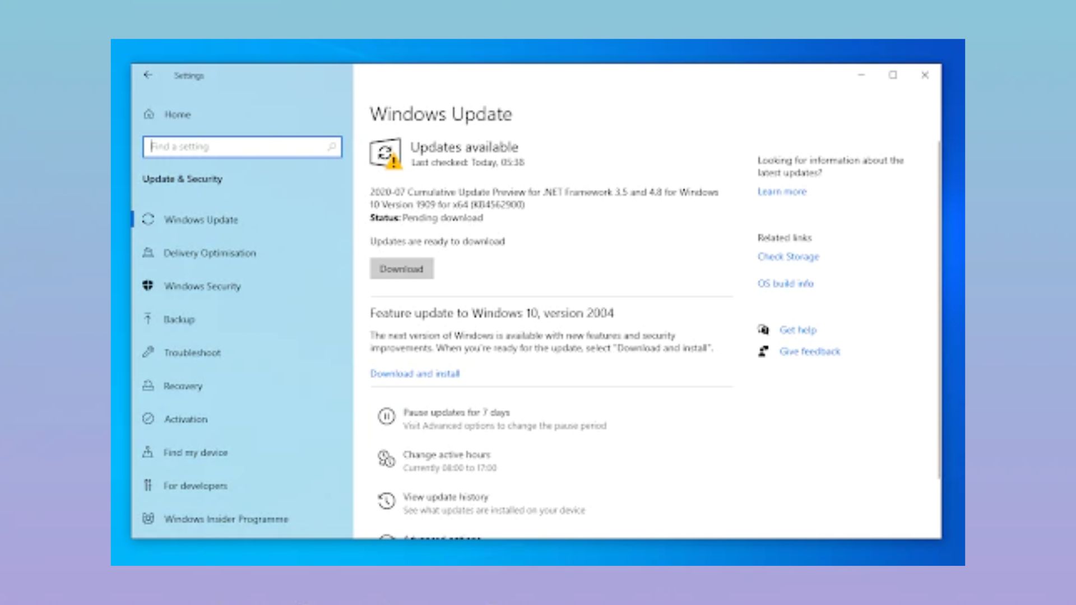This screenshot has height=605, width=1076.
Task: Open Recovery settings
Action: [x=183, y=386]
